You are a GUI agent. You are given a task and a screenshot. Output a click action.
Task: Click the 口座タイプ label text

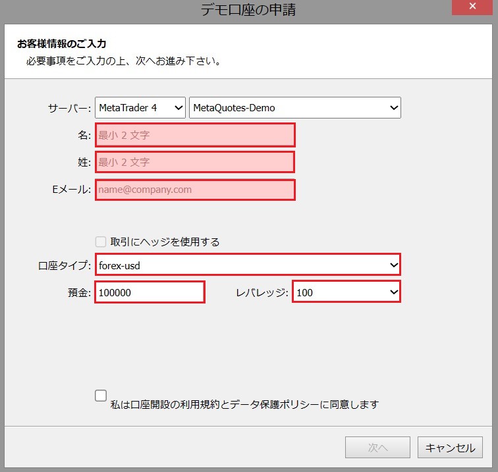pyautogui.click(x=65, y=265)
